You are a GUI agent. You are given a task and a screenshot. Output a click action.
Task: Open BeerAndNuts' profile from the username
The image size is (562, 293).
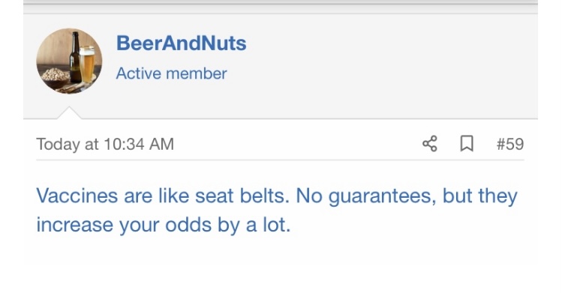181,43
